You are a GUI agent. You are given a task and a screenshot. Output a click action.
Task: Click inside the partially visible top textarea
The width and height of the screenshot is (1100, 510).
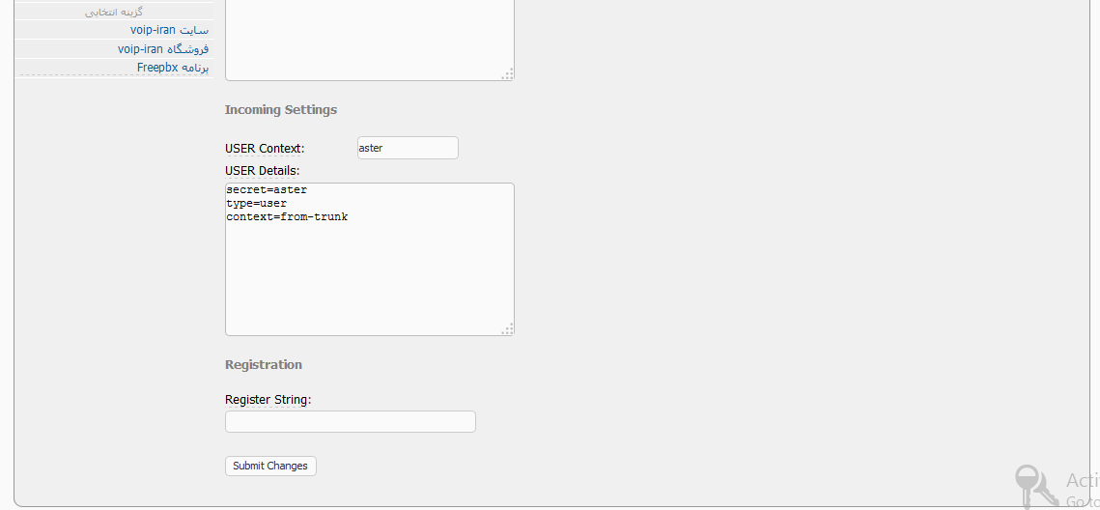click(369, 39)
